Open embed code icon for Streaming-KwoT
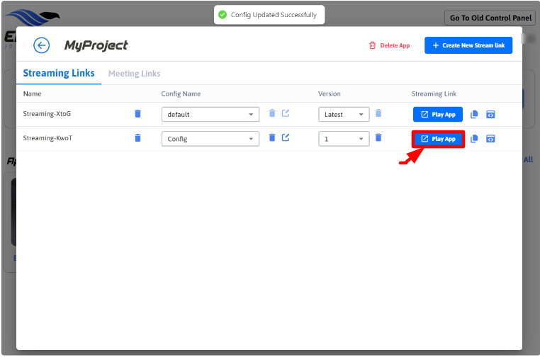 tap(490, 139)
